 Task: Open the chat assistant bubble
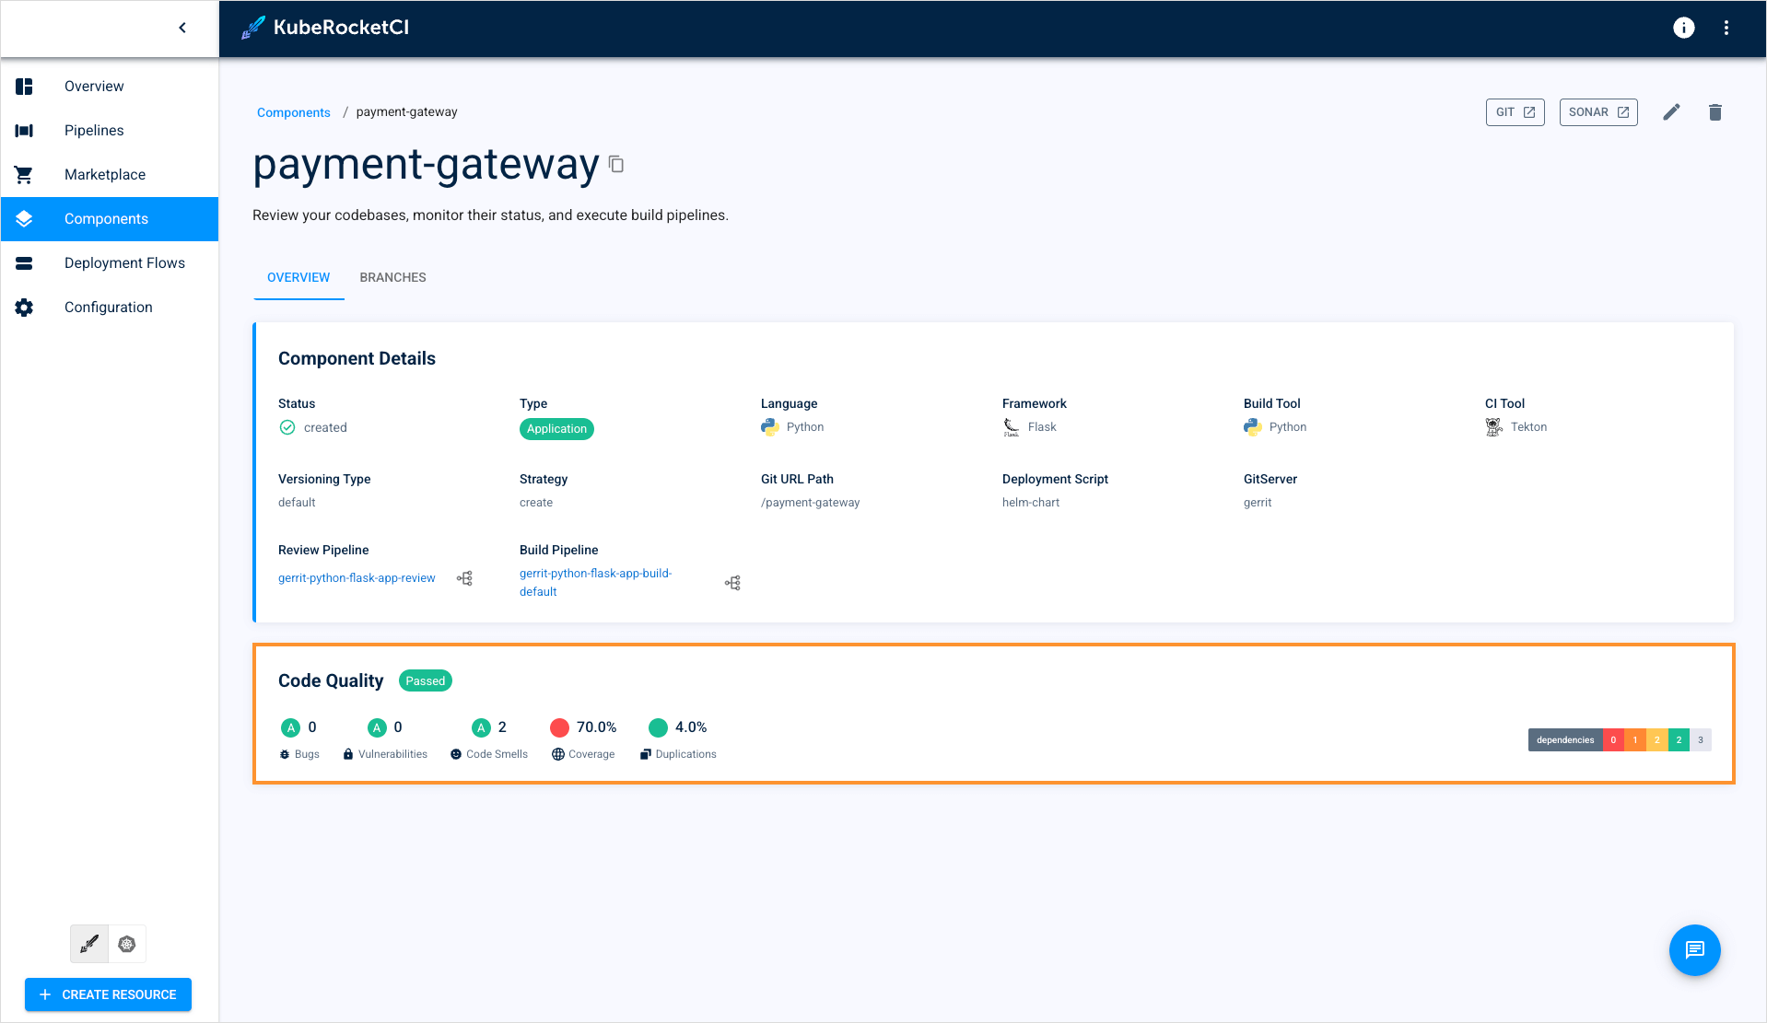[x=1694, y=949]
